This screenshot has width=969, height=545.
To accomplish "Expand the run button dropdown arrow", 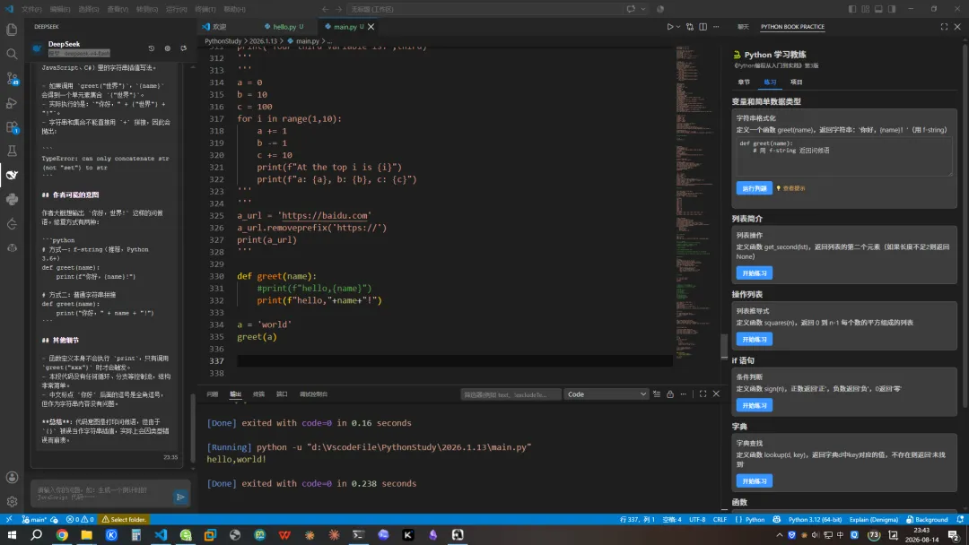I will [678, 27].
